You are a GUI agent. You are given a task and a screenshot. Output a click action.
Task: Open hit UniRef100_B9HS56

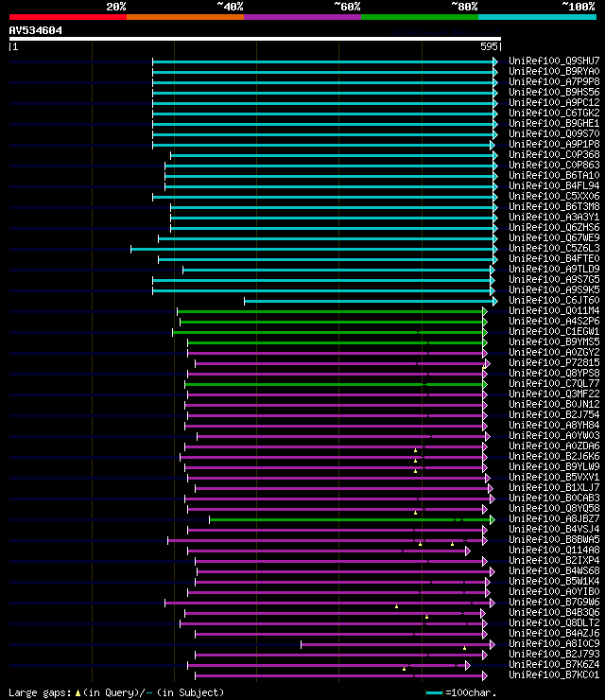(x=554, y=92)
